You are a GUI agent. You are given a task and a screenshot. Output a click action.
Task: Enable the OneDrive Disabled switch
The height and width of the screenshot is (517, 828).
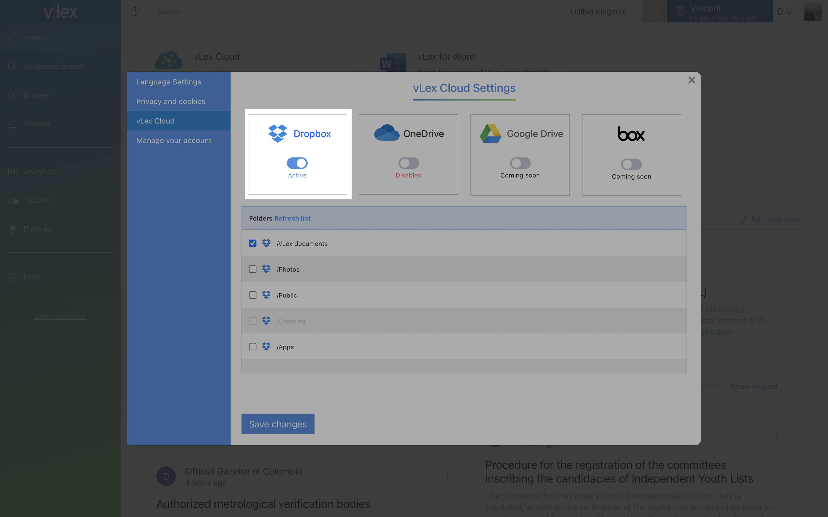pyautogui.click(x=409, y=163)
